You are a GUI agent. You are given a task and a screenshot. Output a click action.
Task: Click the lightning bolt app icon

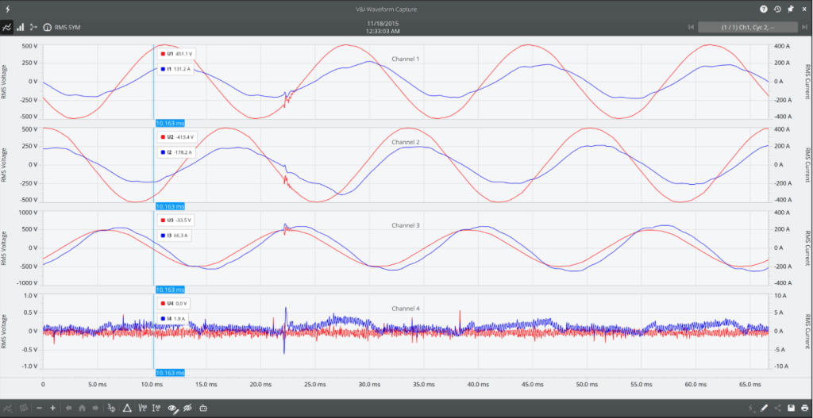[x=7, y=9]
